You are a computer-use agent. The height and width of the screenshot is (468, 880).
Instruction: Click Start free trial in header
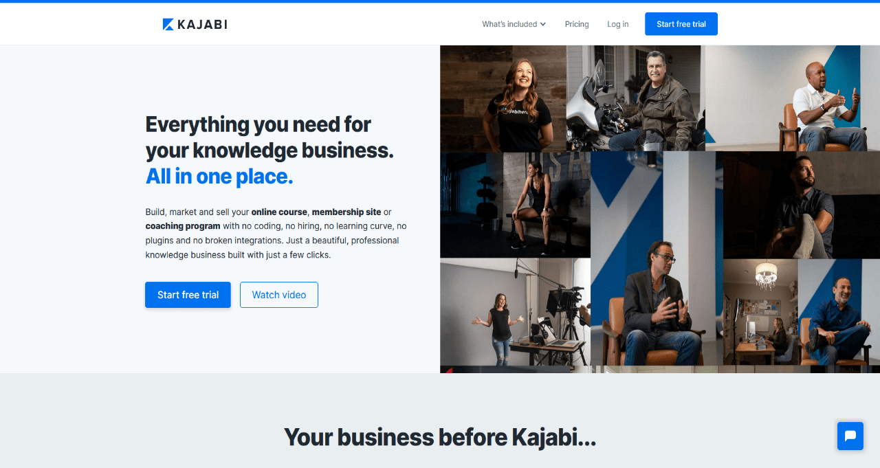[x=681, y=24]
